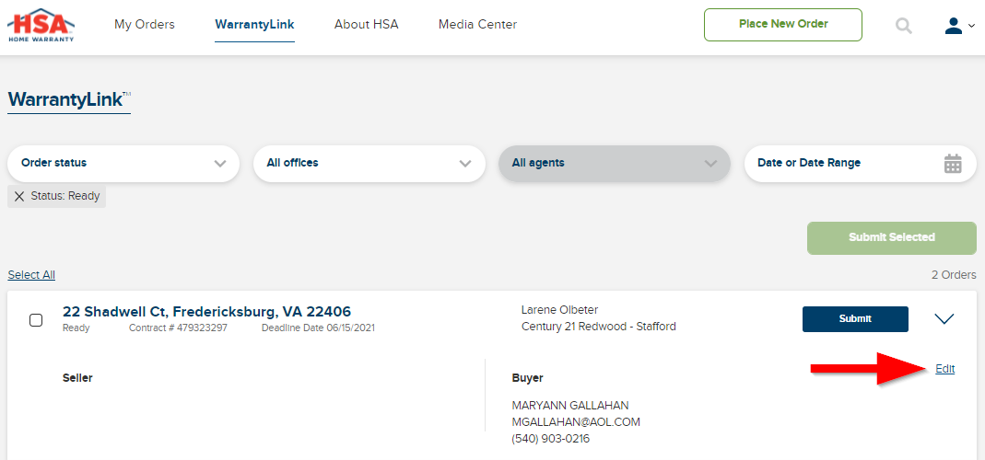Open the All agents dropdown

click(x=615, y=163)
